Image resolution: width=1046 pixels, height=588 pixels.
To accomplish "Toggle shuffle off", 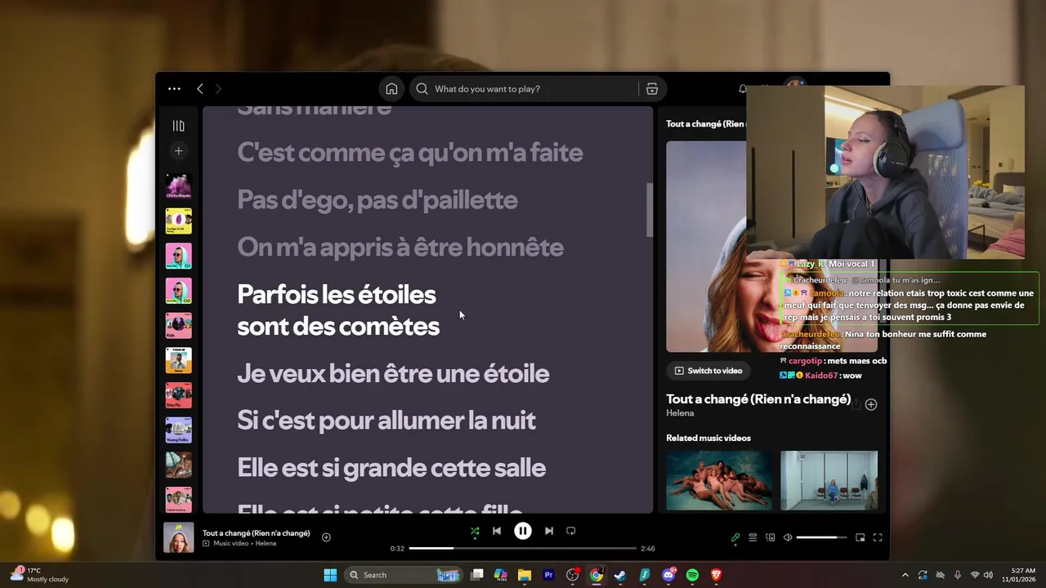I will click(475, 531).
